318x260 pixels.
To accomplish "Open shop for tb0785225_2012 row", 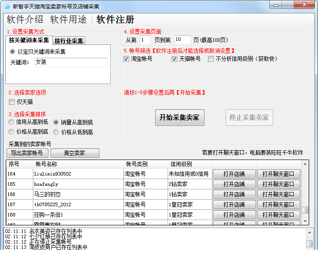I will click(x=234, y=204).
